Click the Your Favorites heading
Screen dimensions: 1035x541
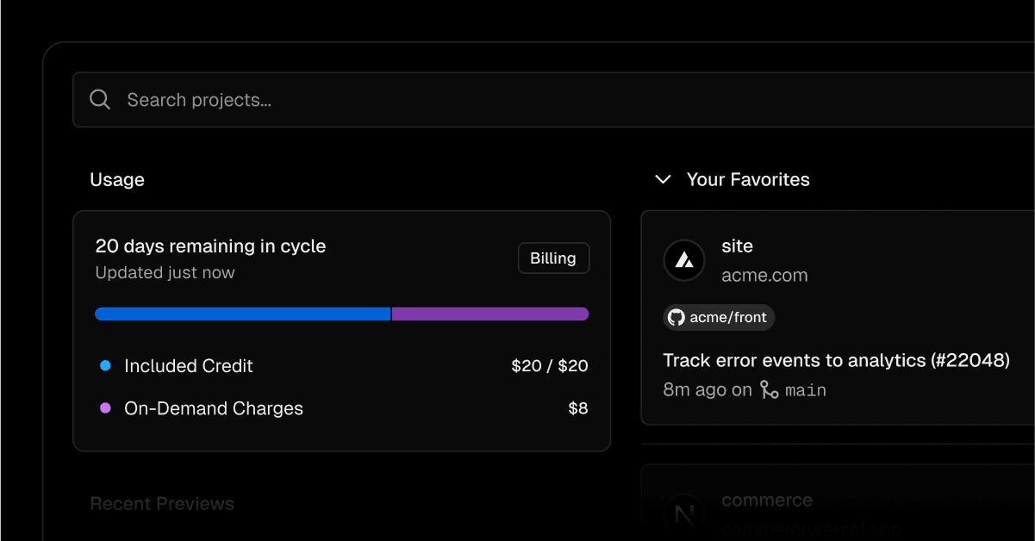(x=748, y=179)
